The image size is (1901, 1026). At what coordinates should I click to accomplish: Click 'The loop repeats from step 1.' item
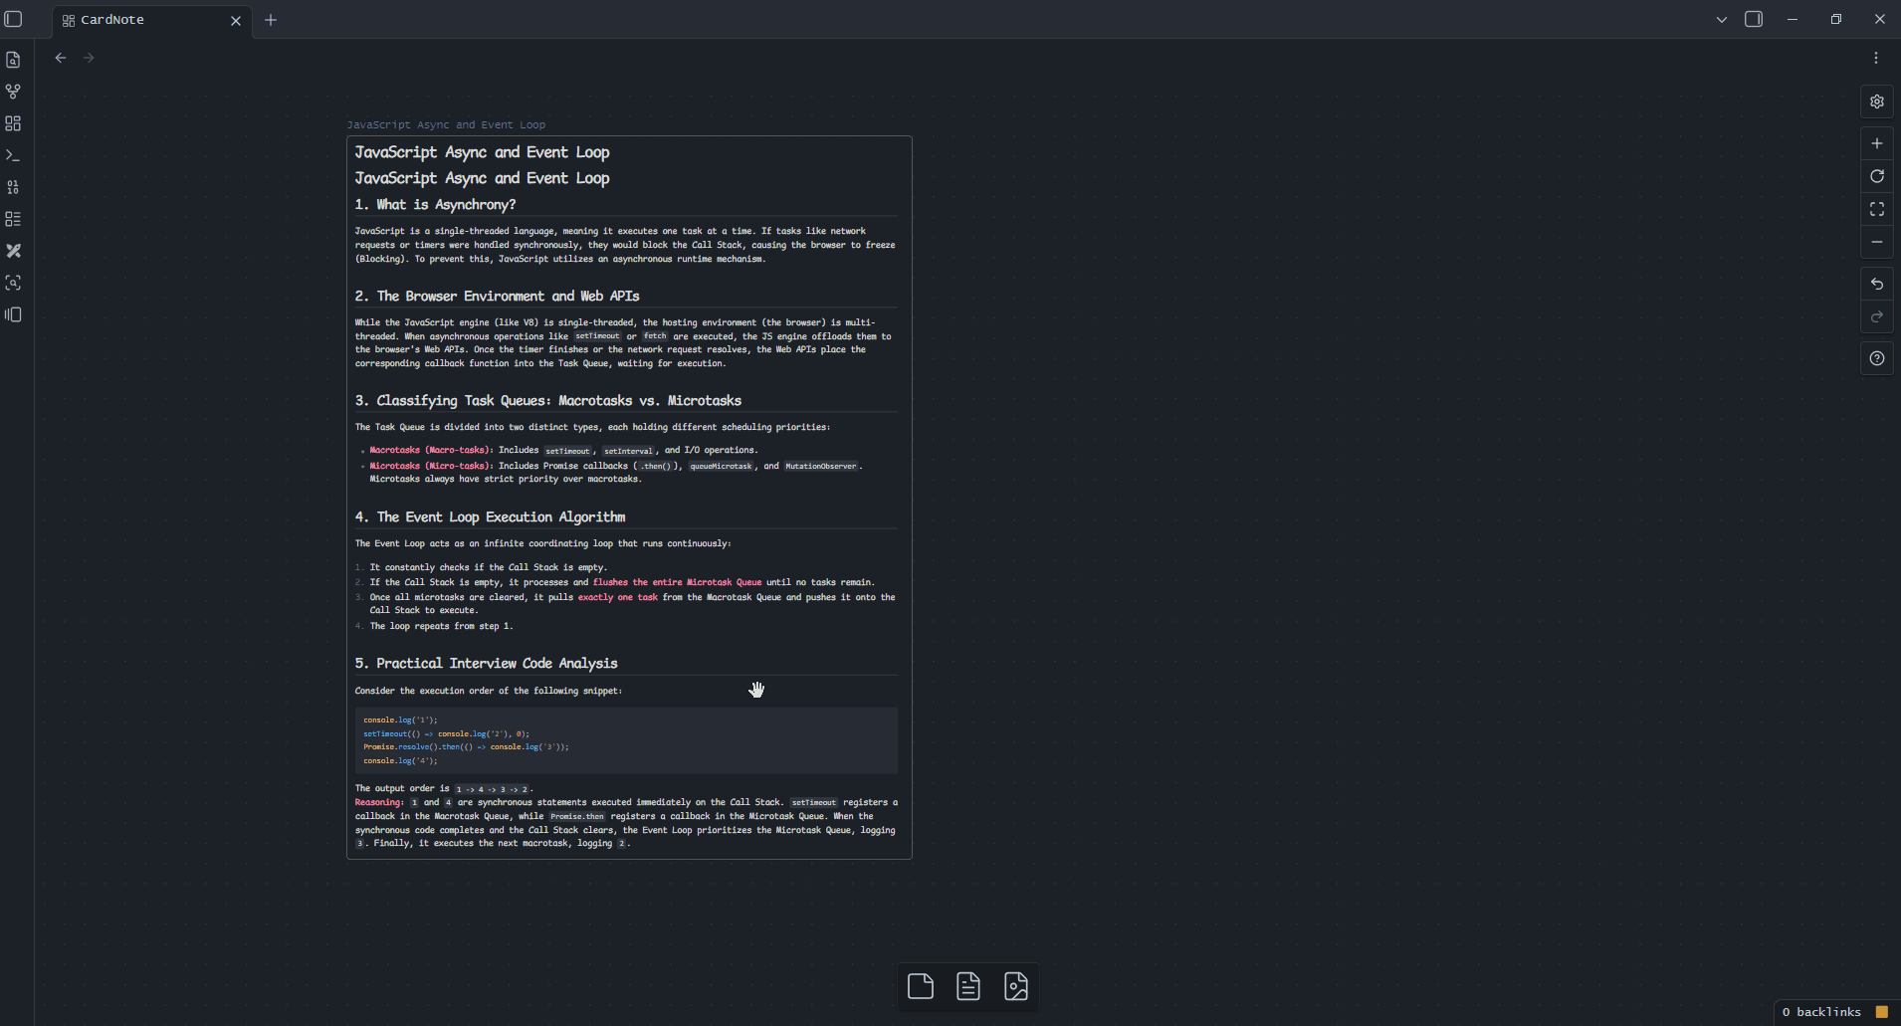click(442, 626)
